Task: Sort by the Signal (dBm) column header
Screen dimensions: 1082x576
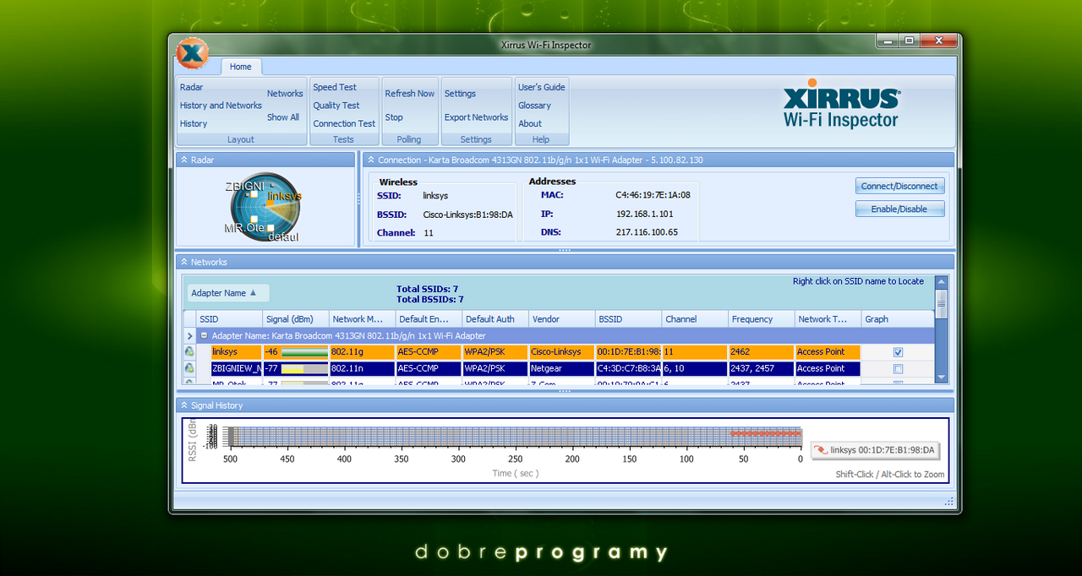Action: 289,319
